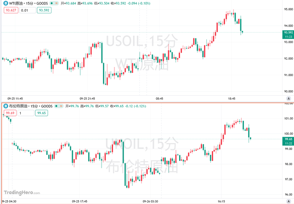Click the orange delayed-data icon on WTI chart

(x=56, y=3)
